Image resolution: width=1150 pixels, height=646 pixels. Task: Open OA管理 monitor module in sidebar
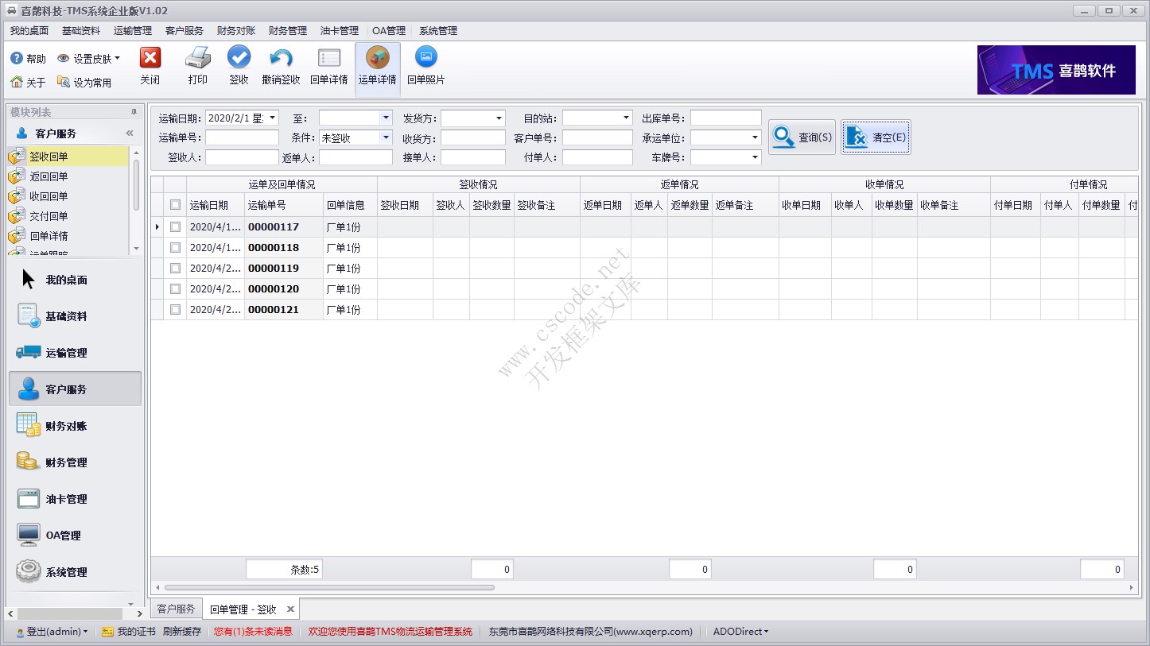click(75, 536)
